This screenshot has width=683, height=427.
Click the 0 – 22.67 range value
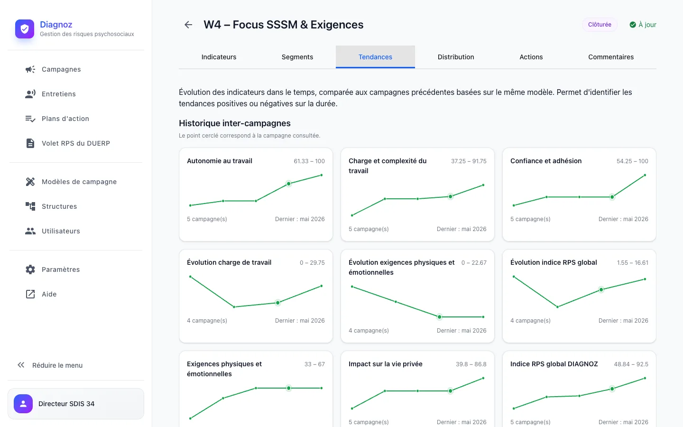click(474, 263)
